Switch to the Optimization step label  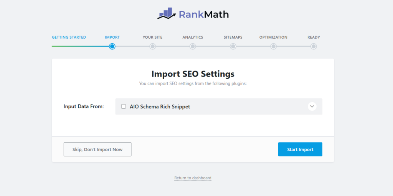coord(273,37)
